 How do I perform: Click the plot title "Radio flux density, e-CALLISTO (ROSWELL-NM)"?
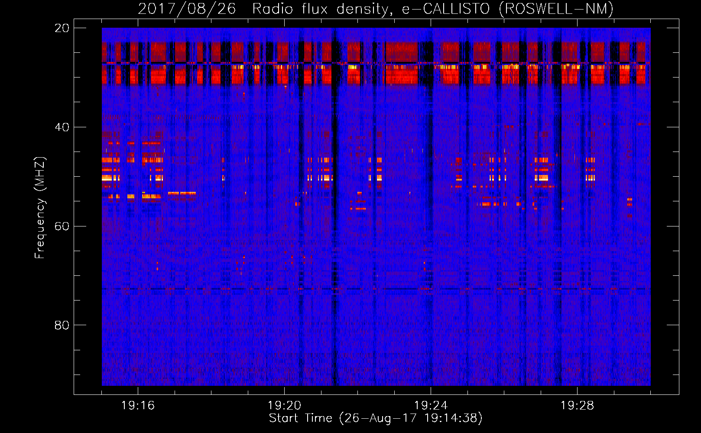(x=433, y=9)
